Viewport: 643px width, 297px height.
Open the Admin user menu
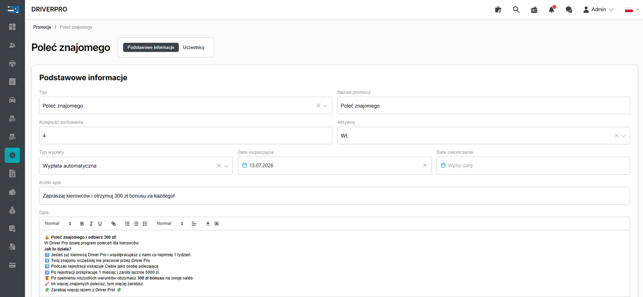point(598,10)
